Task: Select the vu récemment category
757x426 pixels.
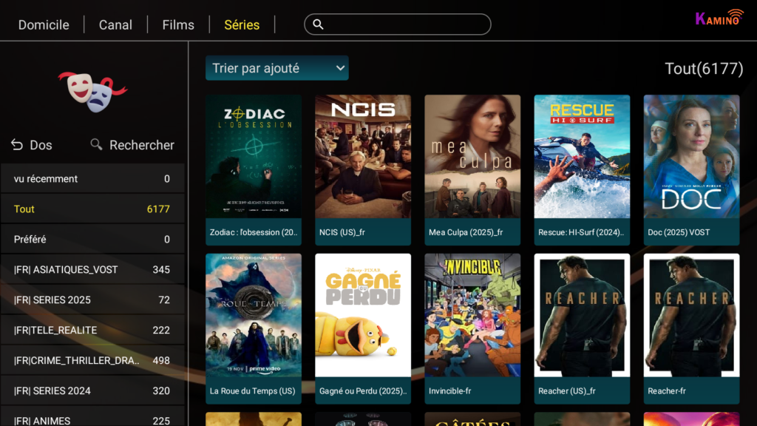Action: pyautogui.click(x=92, y=179)
